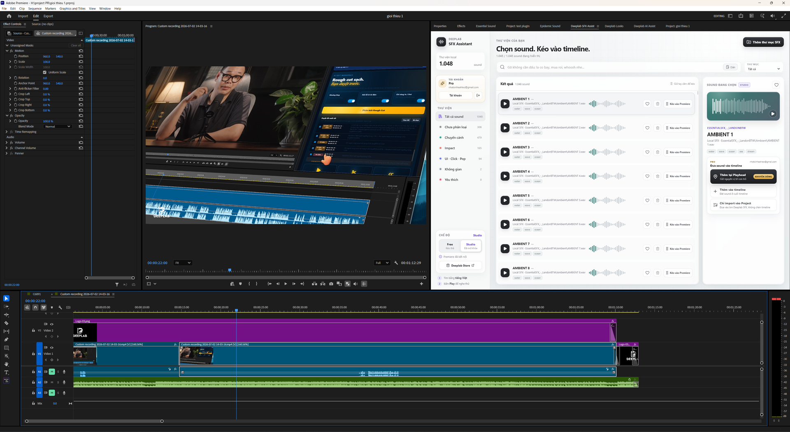Click the timeline zoom scroll bar
This screenshot has height=432, width=790.
pos(94,421)
